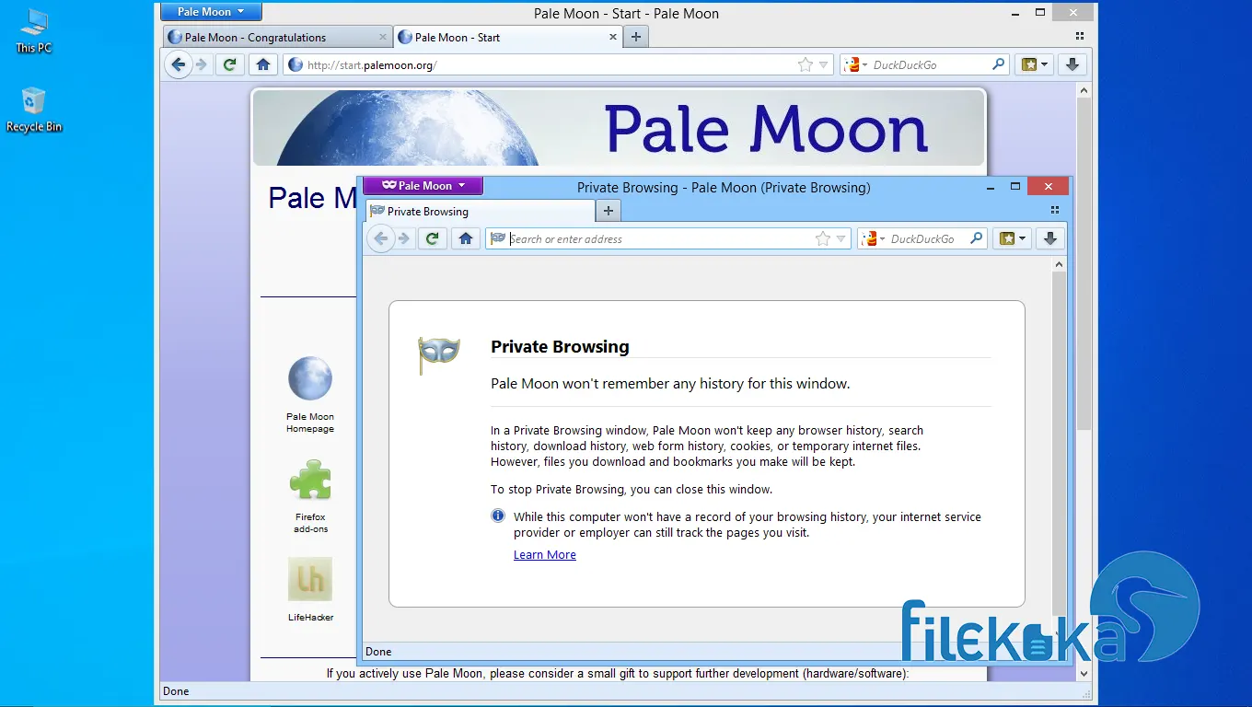The height and width of the screenshot is (707, 1252).
Task: Open Firefox add-ons shortcut
Action: click(310, 496)
